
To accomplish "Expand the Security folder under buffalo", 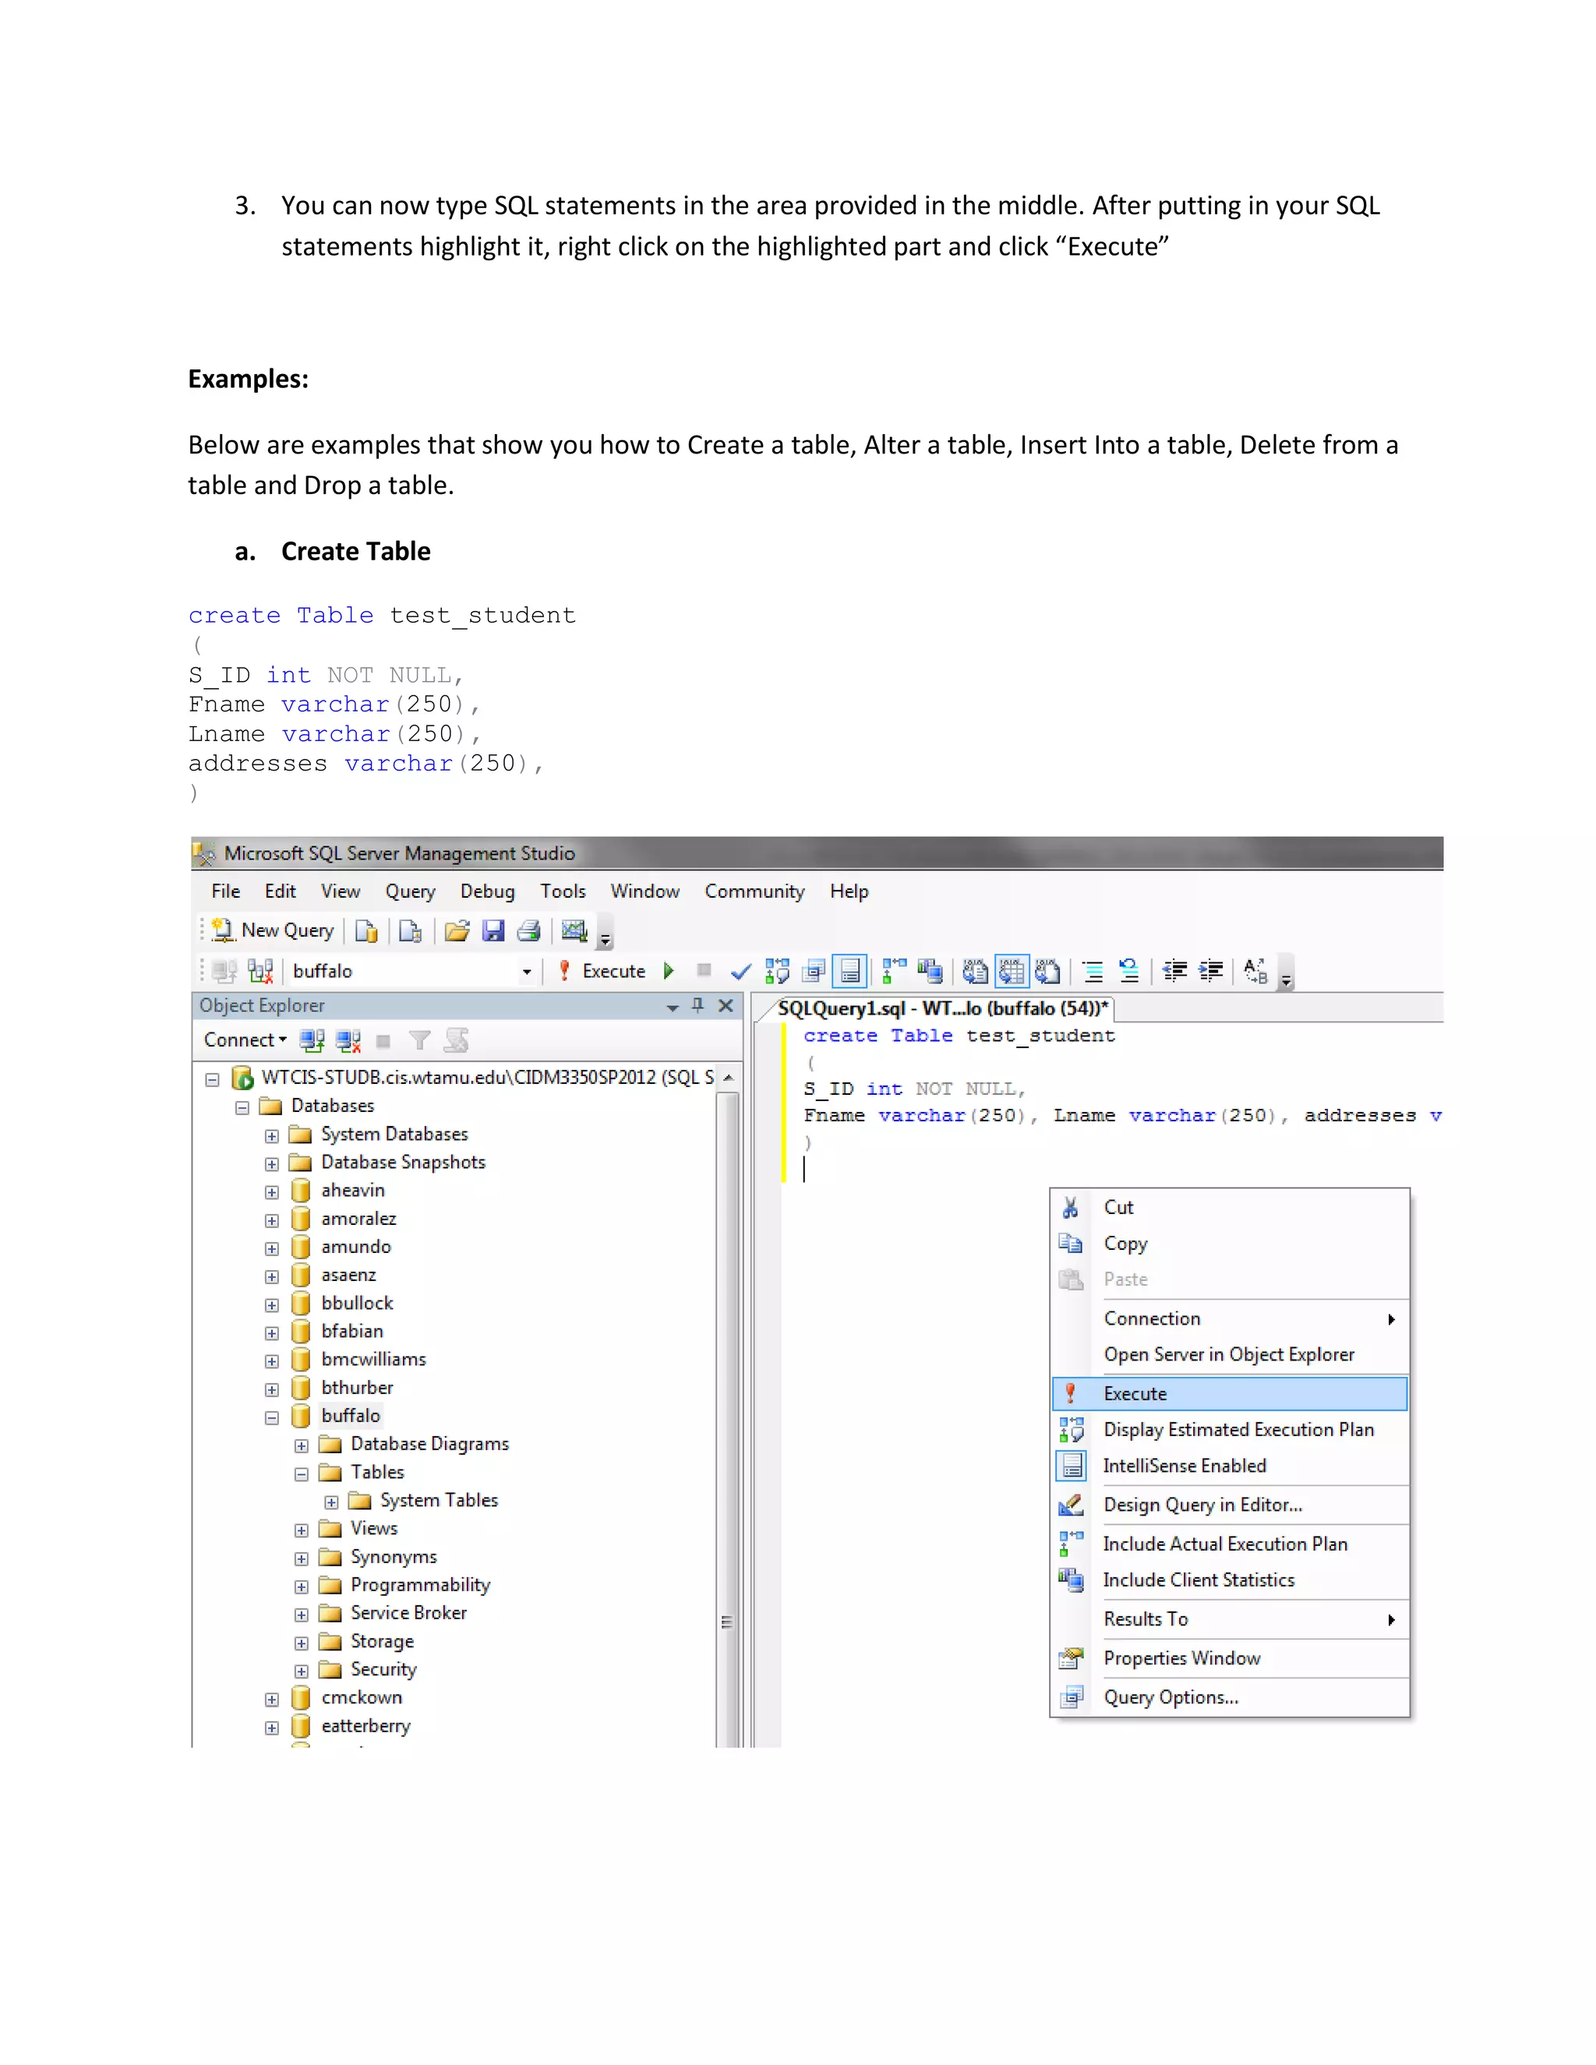I will pos(301,1671).
